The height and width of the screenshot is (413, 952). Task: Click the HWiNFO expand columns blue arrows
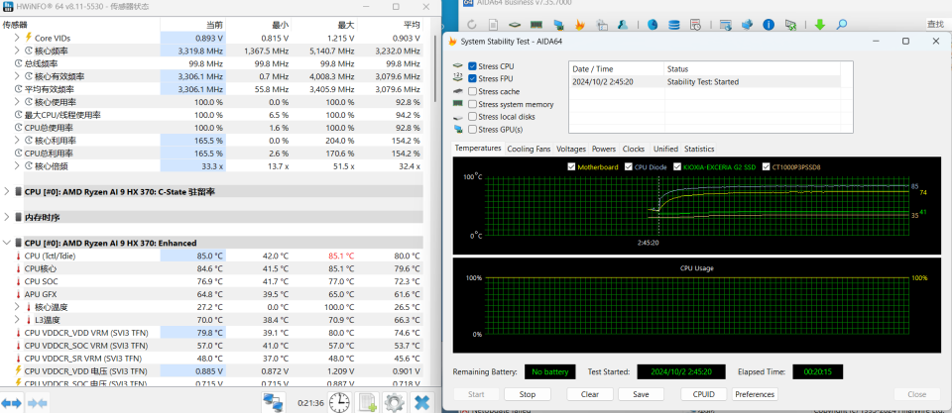click(12, 402)
